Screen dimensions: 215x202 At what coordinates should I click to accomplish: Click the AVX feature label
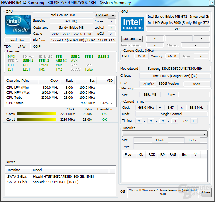[74, 61]
